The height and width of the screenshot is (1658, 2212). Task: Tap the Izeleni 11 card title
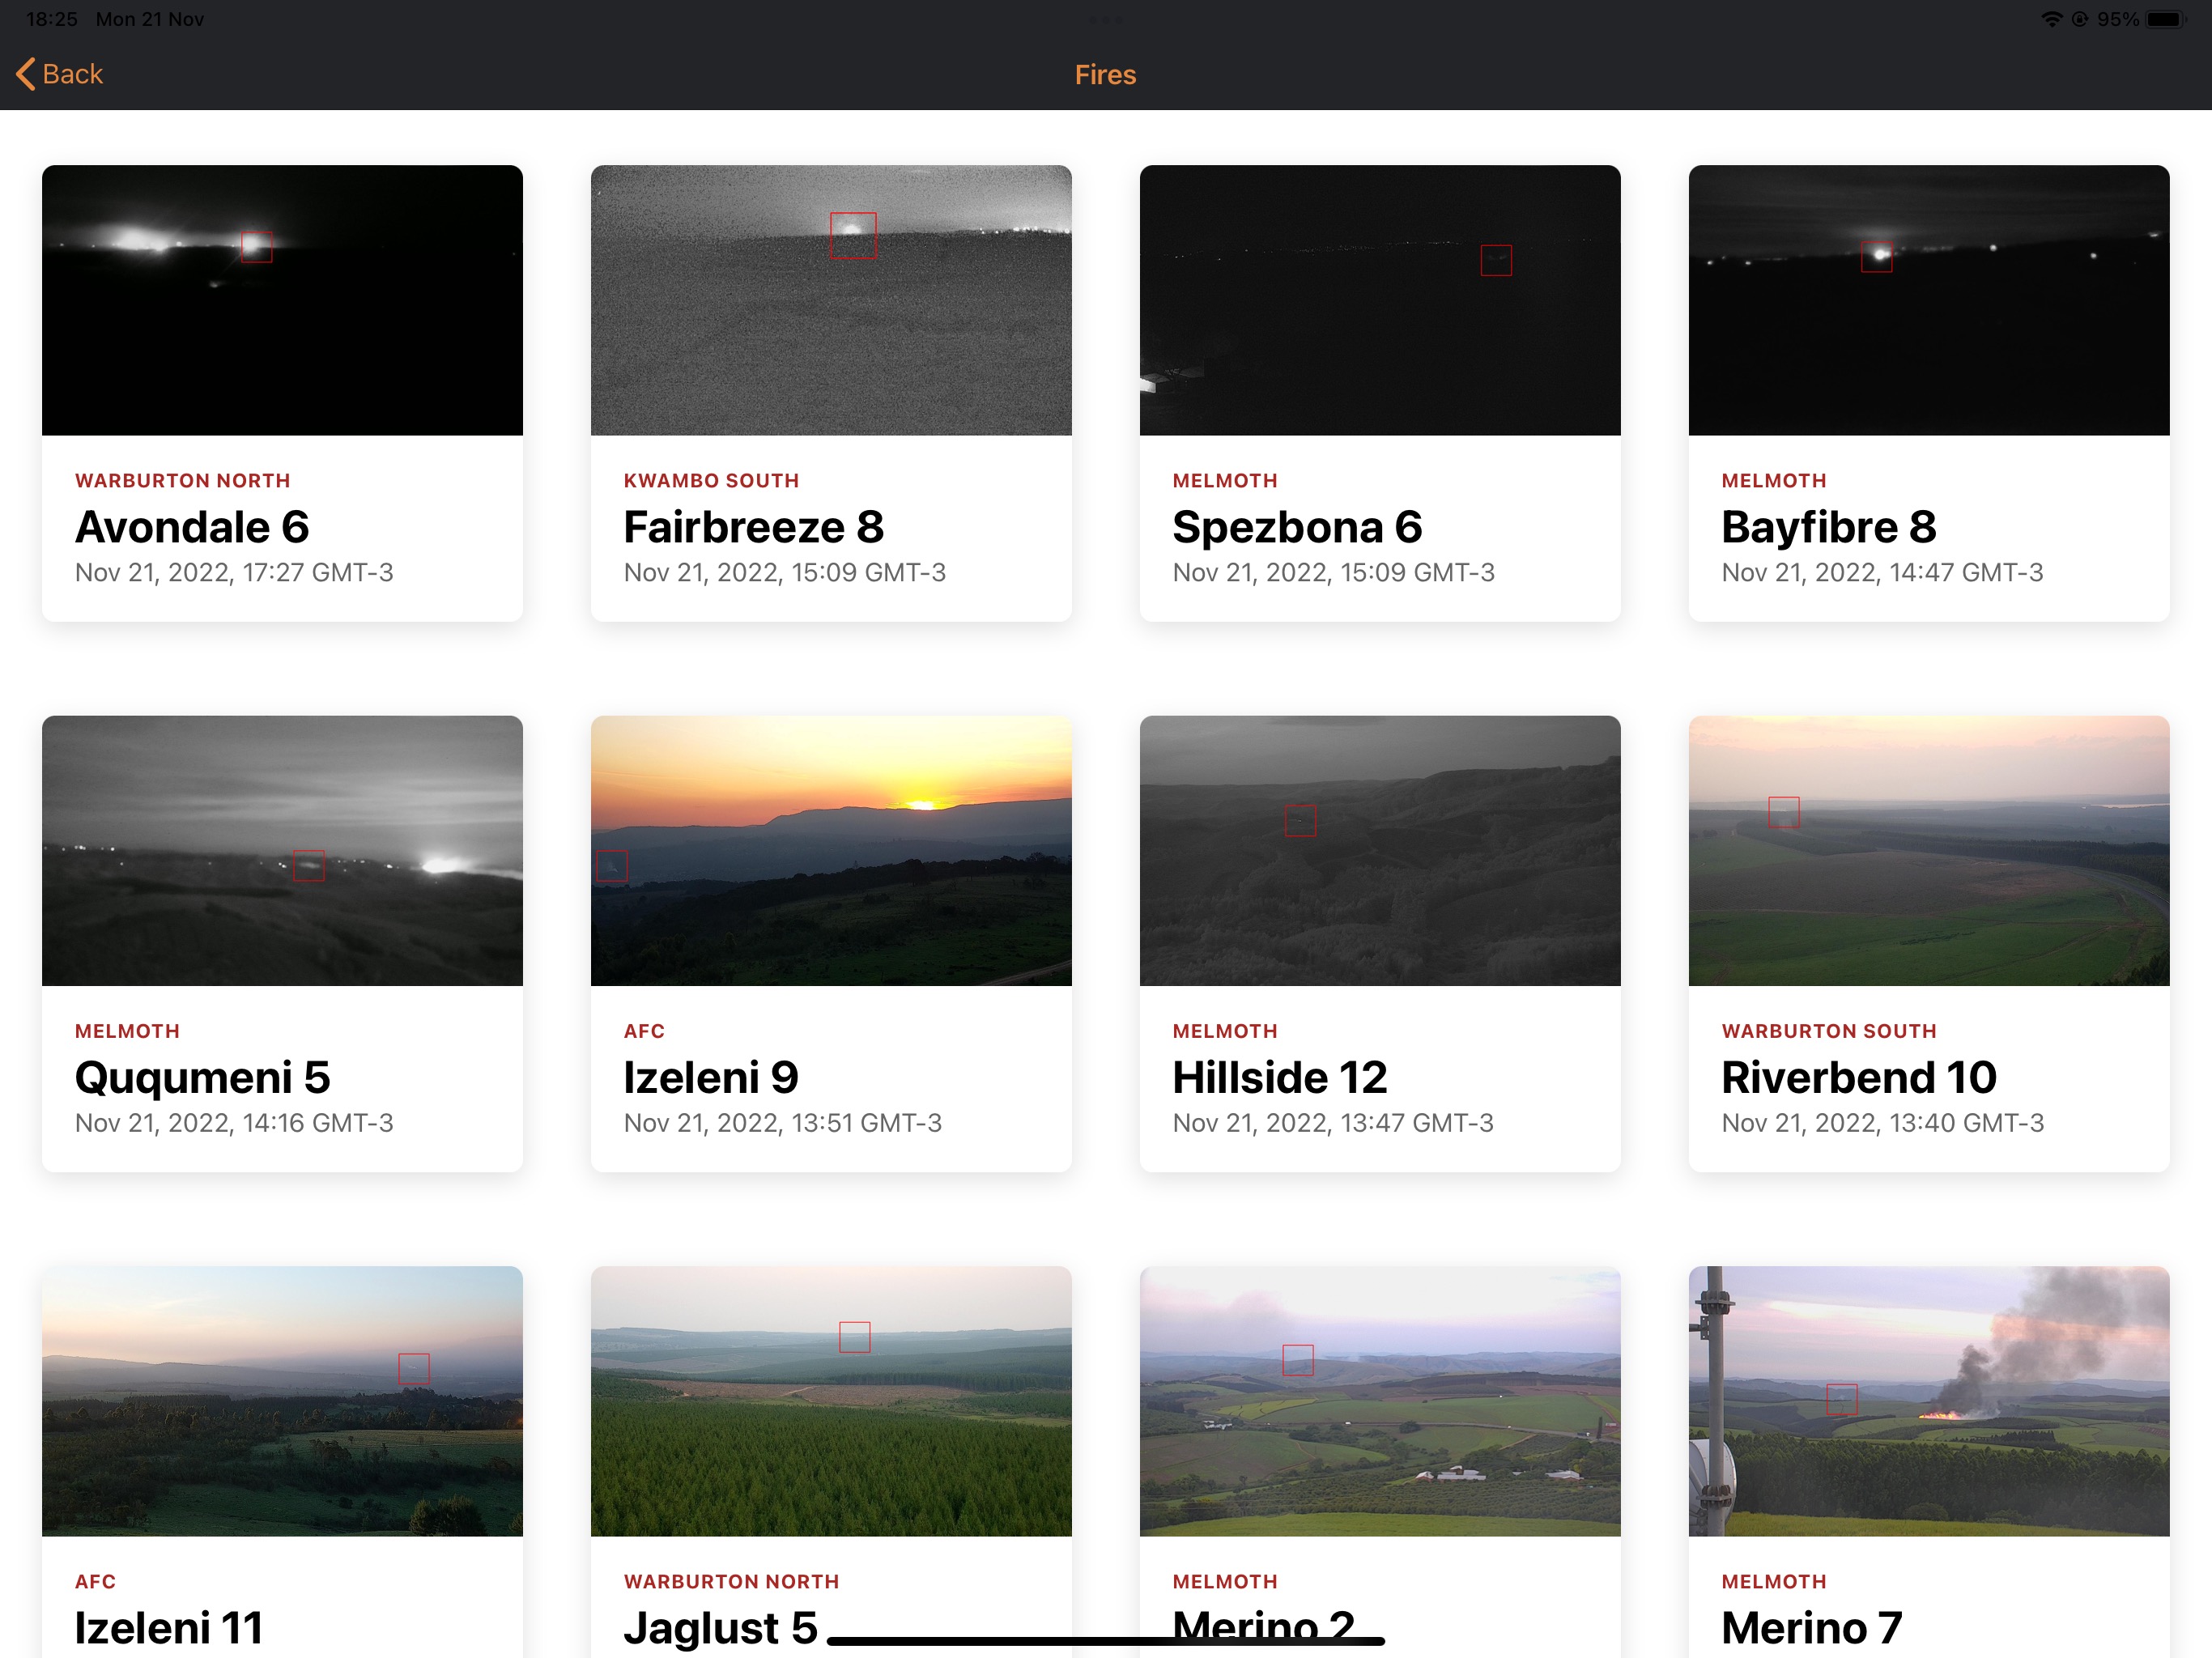[x=168, y=1627]
